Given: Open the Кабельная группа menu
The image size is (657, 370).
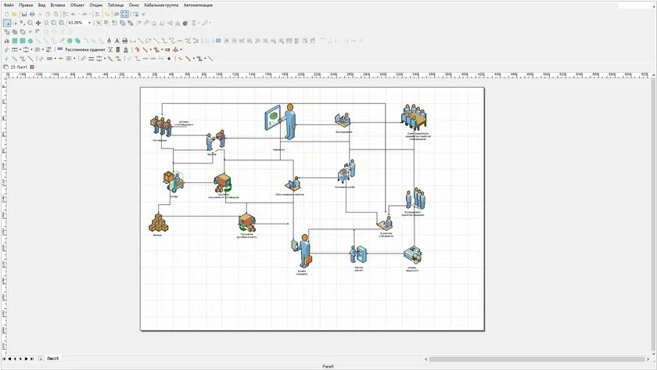Looking at the screenshot, I should [161, 5].
